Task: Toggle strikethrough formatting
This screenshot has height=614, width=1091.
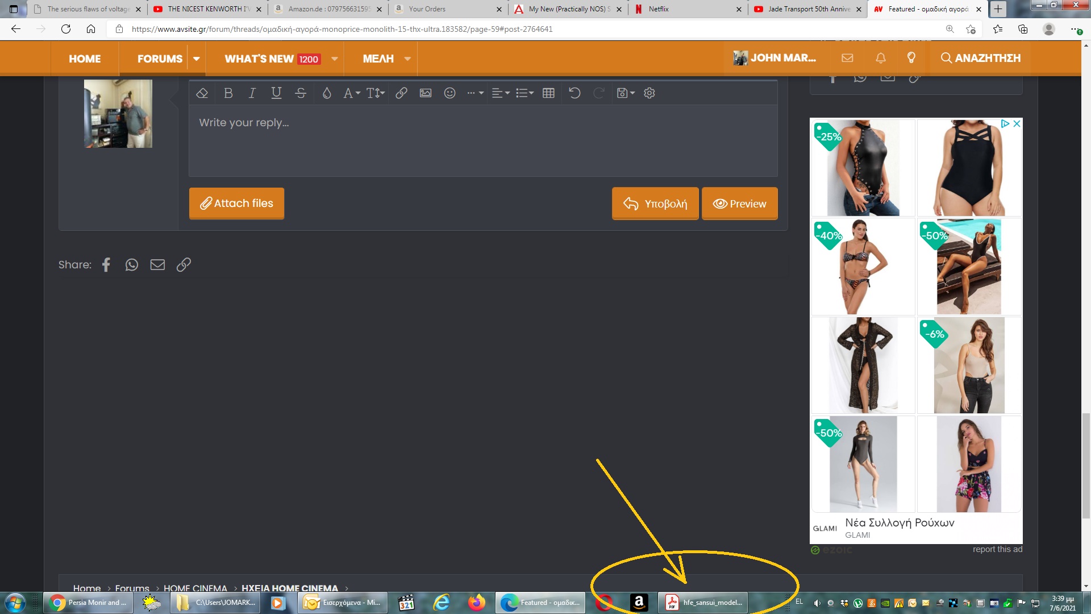Action: 301,93
